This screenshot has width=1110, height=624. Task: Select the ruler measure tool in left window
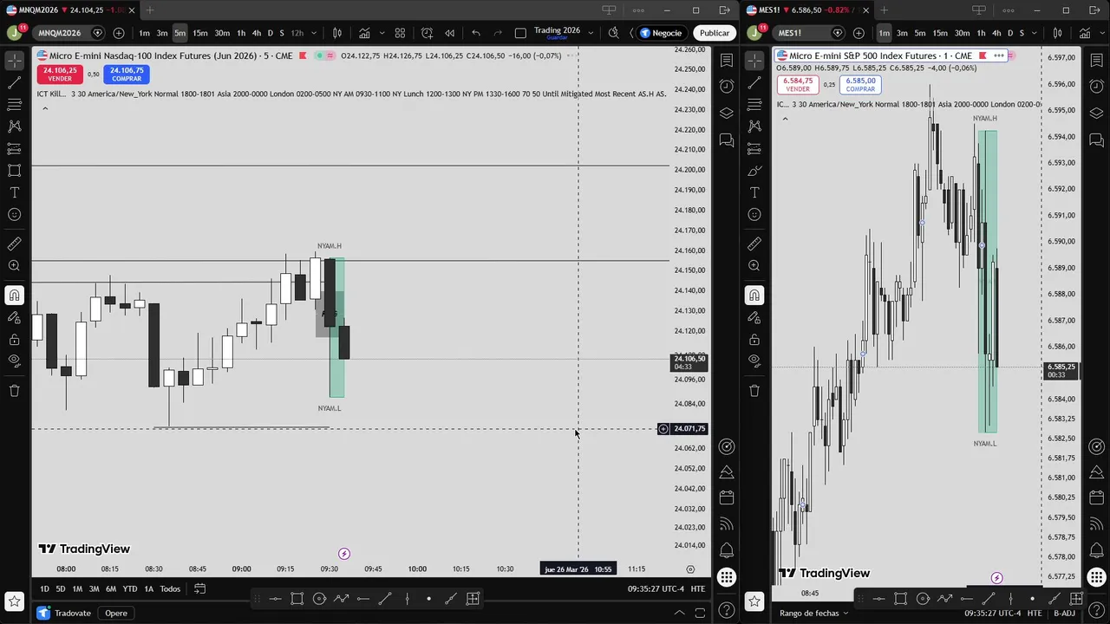pyautogui.click(x=15, y=244)
